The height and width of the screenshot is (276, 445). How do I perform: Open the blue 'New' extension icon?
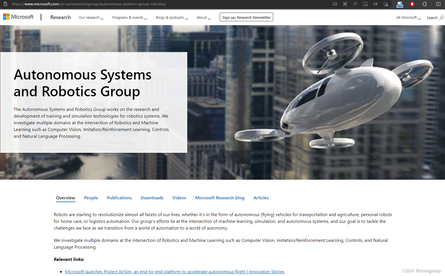(400, 4)
